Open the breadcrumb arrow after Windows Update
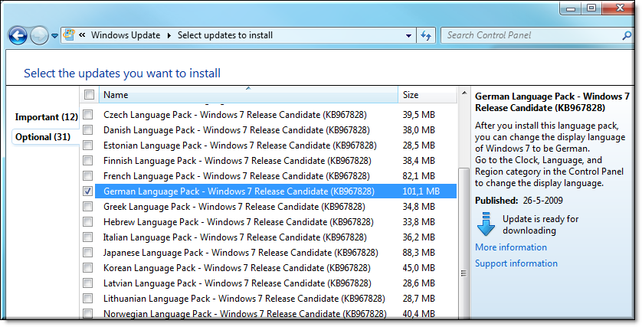 tap(169, 35)
